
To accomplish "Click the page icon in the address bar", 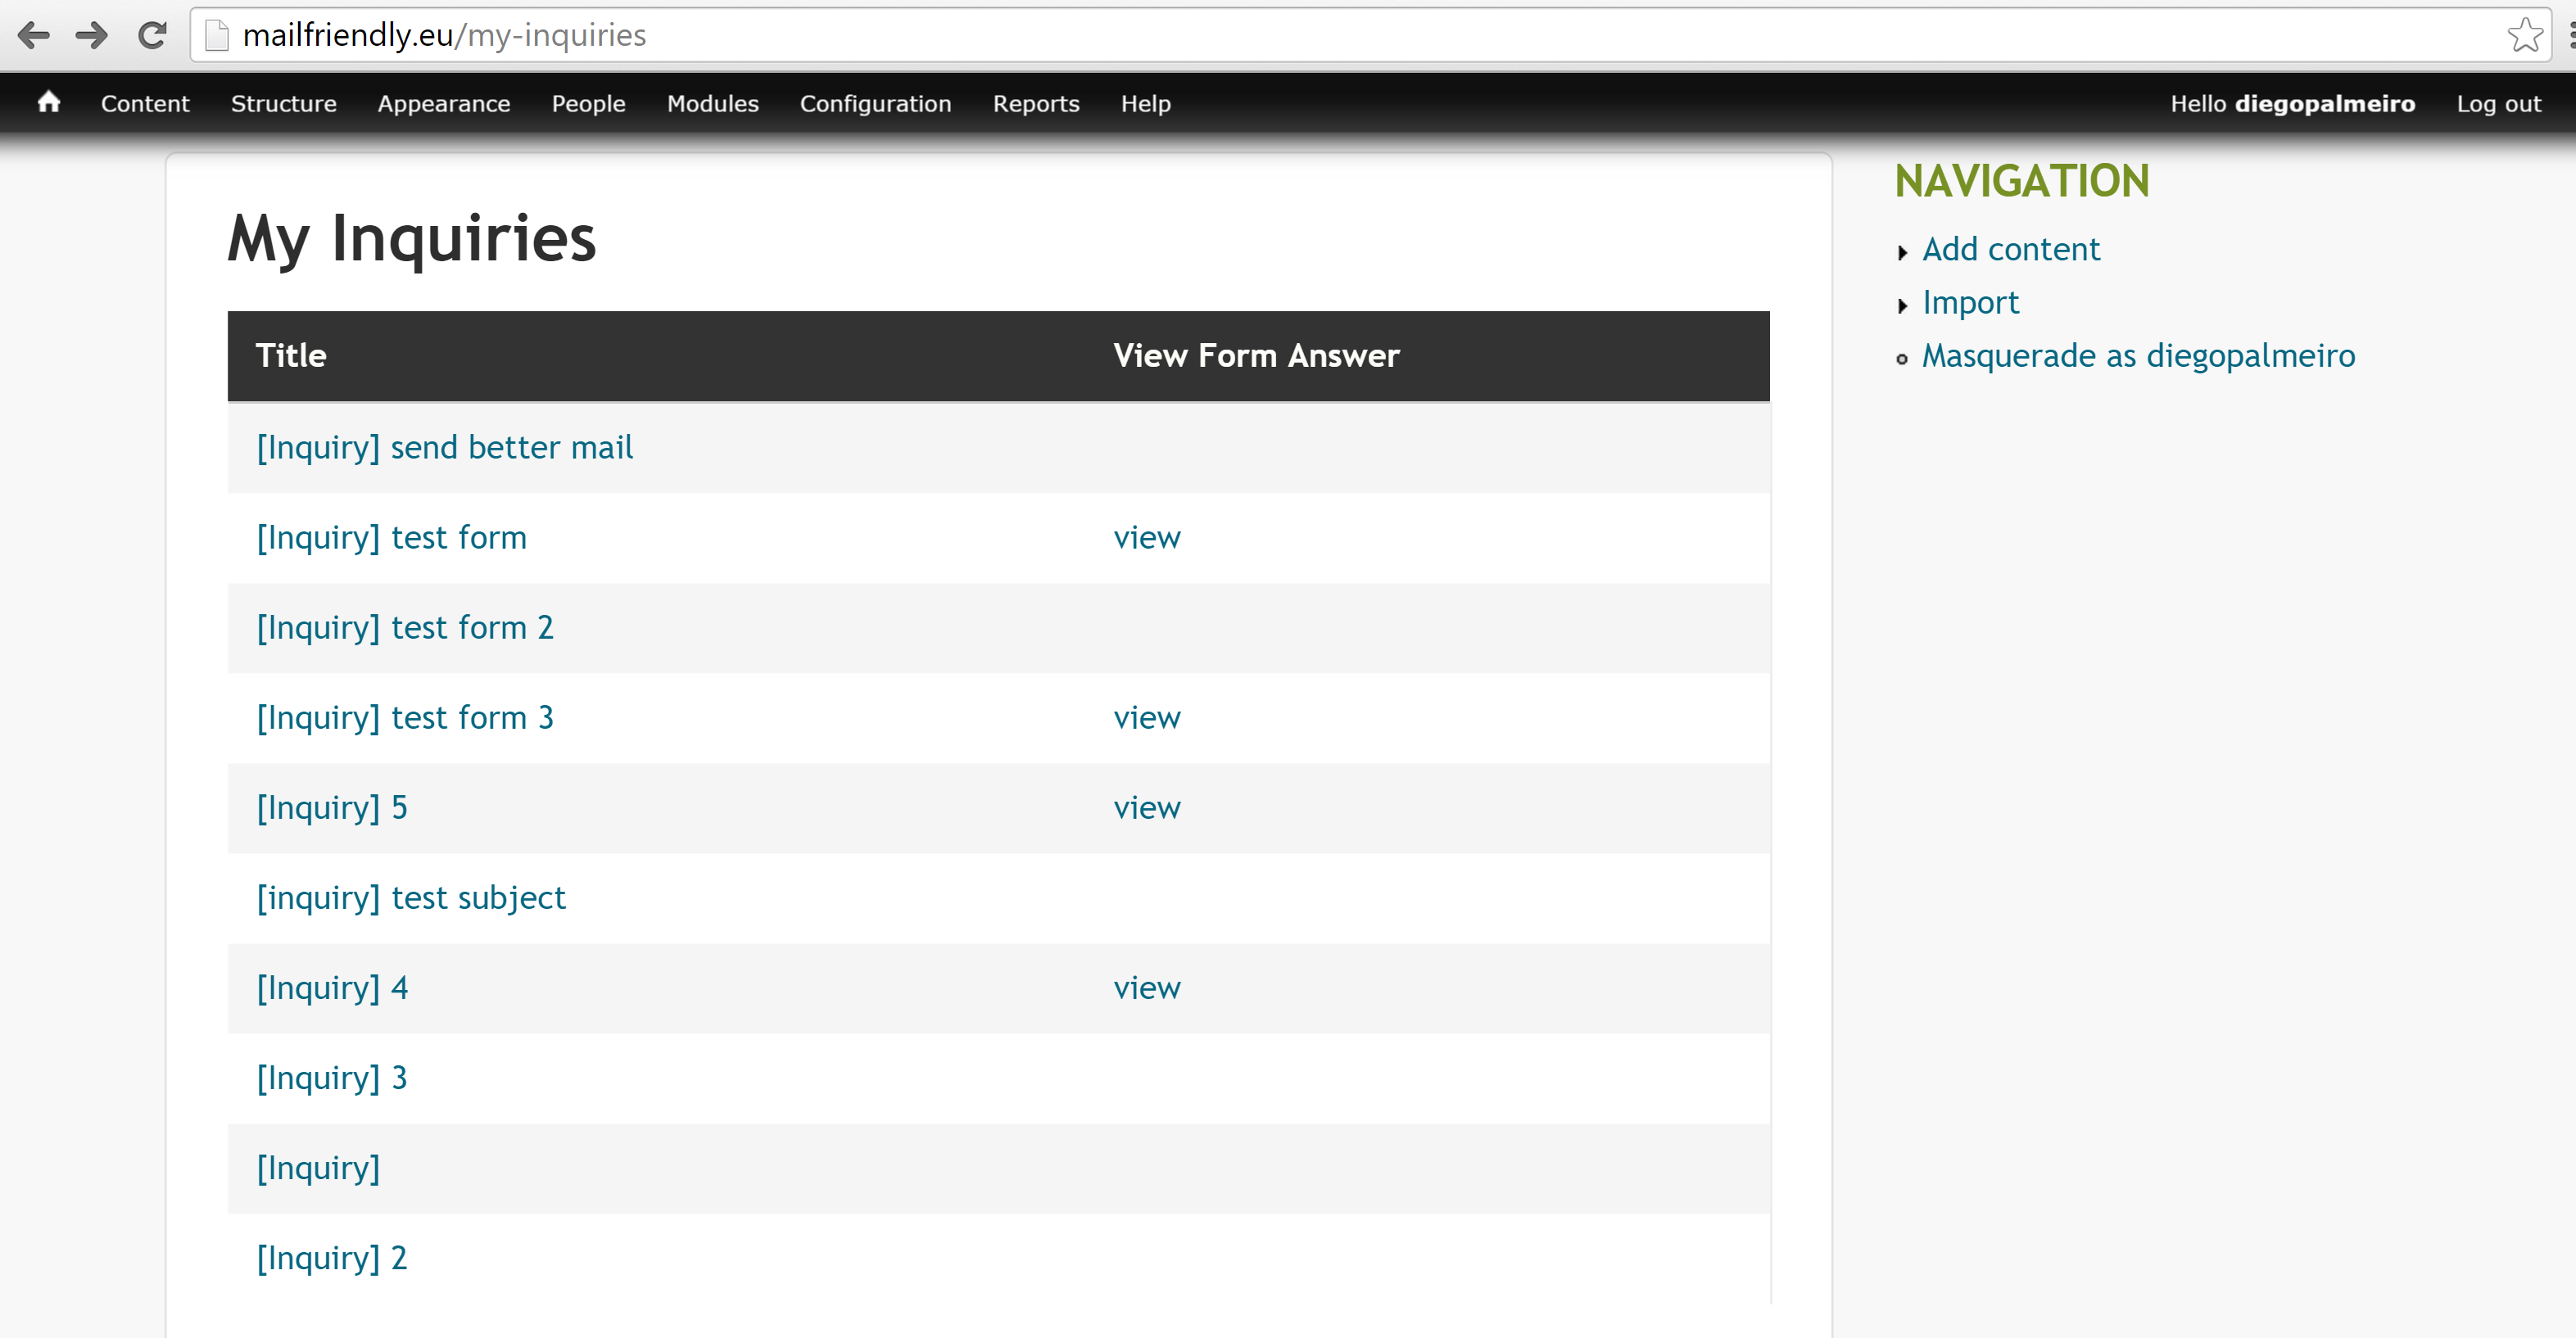I will (x=217, y=36).
